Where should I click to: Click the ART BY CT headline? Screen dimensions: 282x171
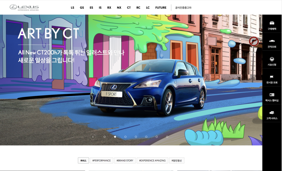(x=48, y=33)
